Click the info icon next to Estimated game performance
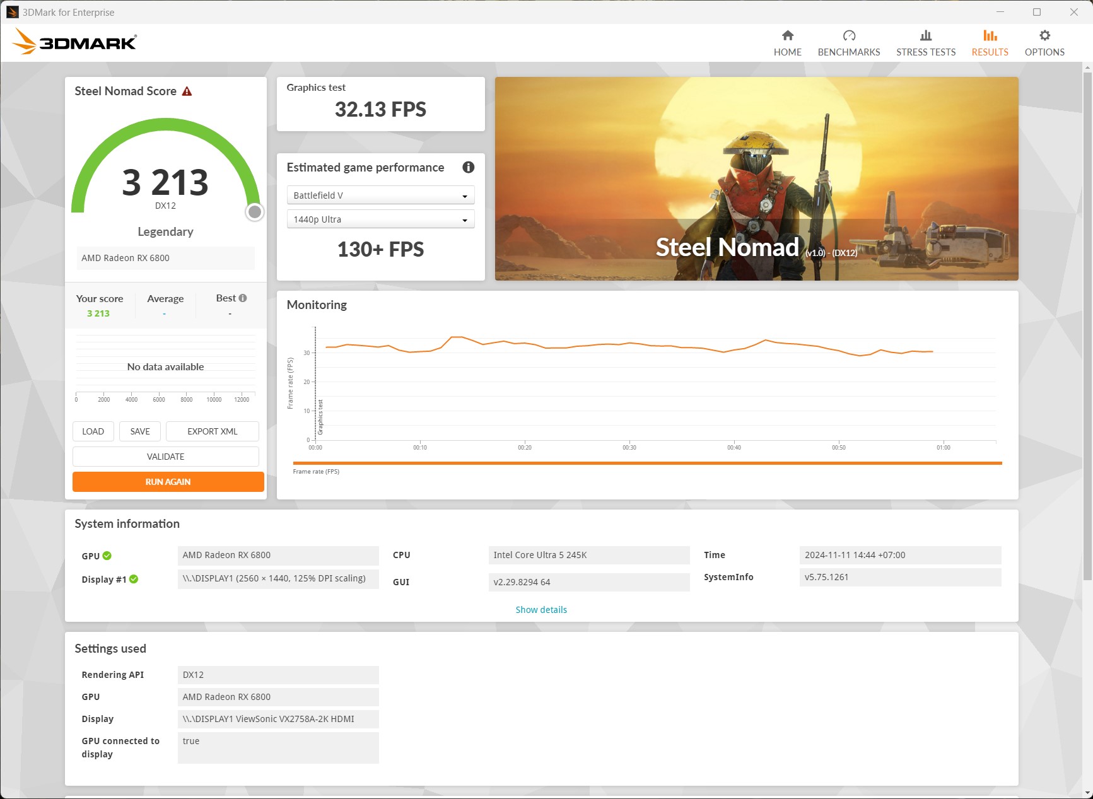Screen dimensions: 1093x799 pos(468,167)
